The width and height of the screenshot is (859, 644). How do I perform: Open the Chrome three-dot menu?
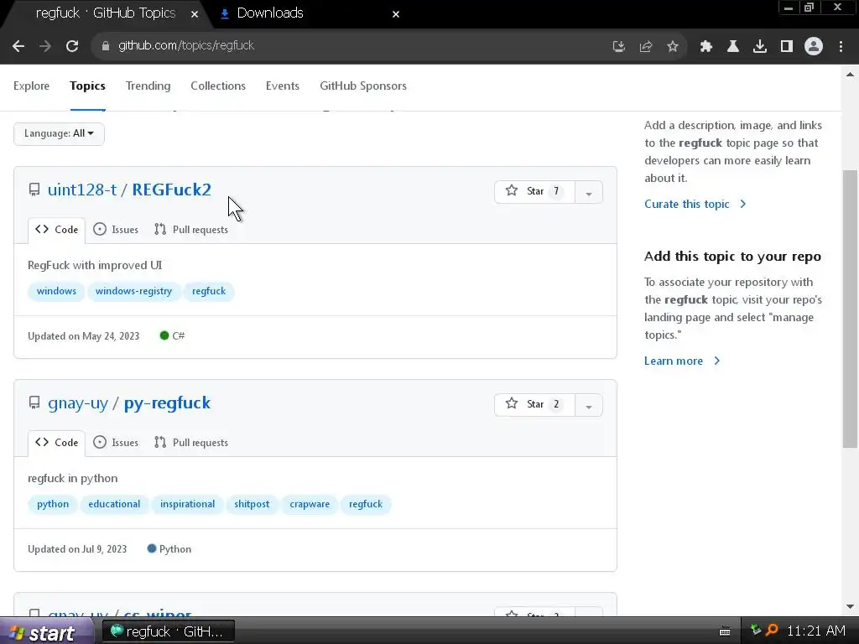tap(841, 47)
